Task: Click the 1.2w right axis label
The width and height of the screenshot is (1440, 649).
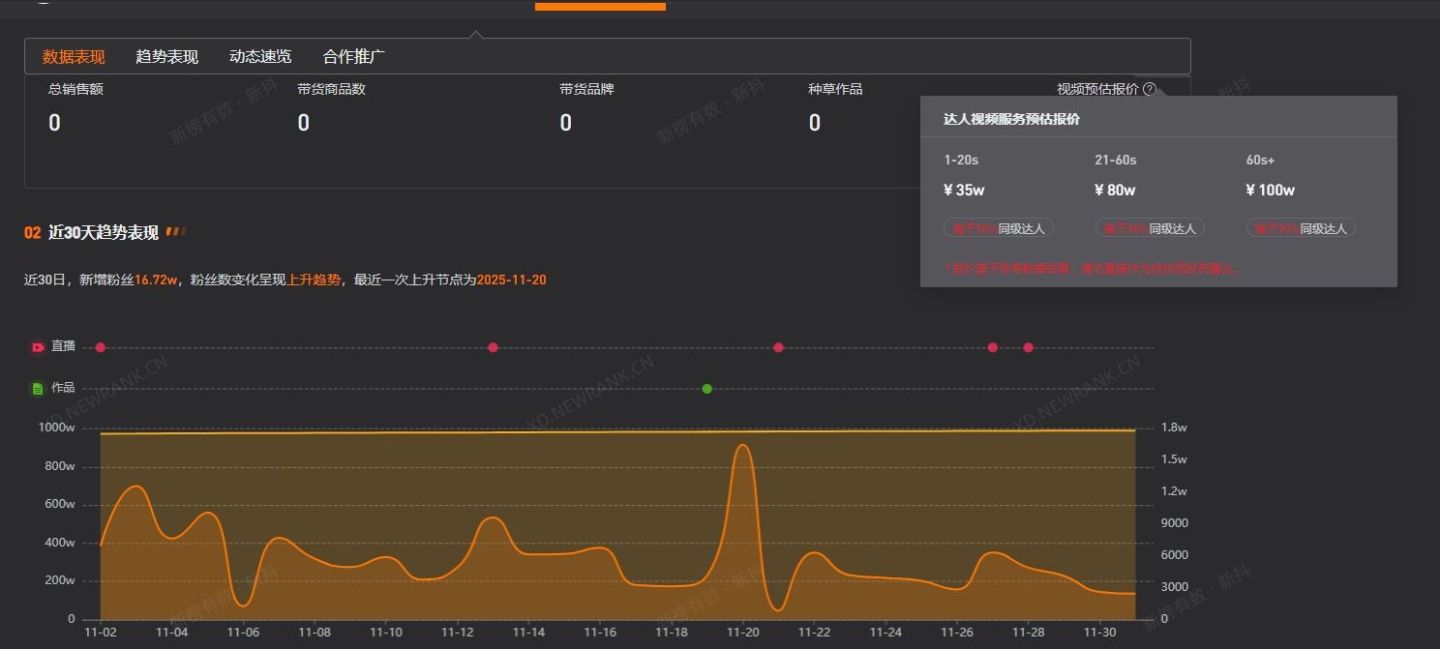Action: (1174, 491)
